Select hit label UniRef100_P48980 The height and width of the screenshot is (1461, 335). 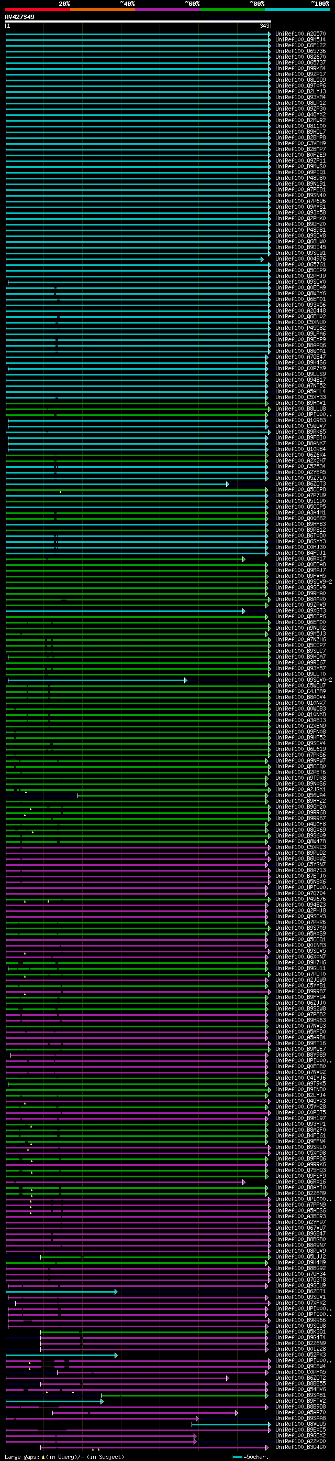click(x=300, y=178)
